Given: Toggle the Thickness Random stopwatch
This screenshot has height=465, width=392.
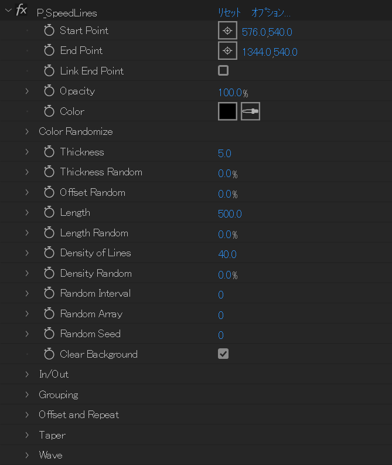Looking at the screenshot, I should (x=49, y=172).
